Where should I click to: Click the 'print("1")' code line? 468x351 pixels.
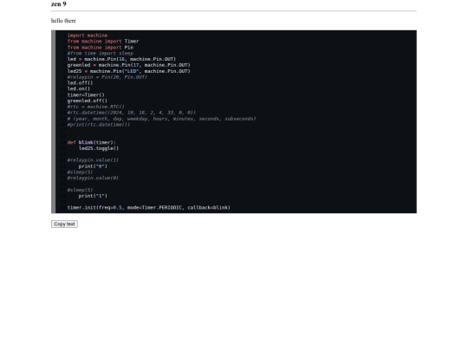[93, 196]
